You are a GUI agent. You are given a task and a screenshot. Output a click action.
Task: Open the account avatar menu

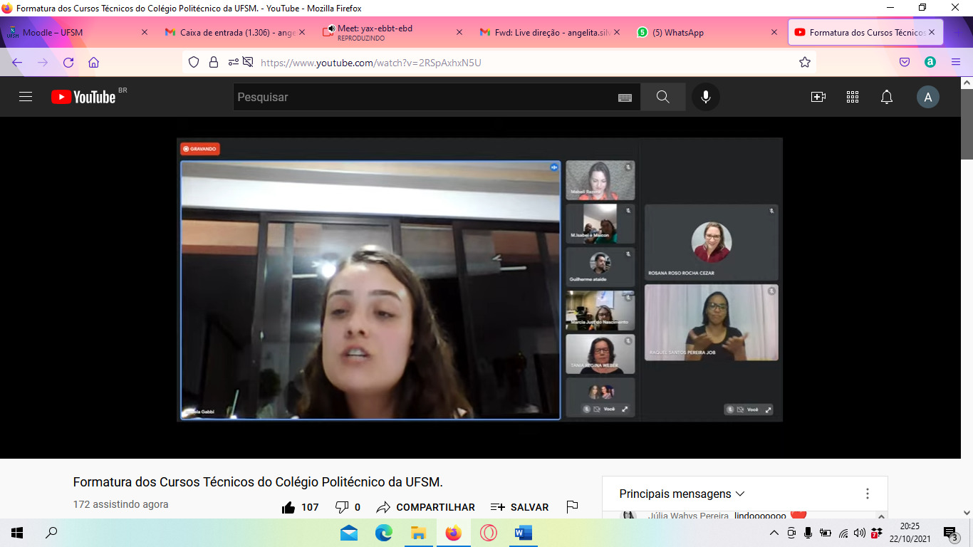click(927, 97)
